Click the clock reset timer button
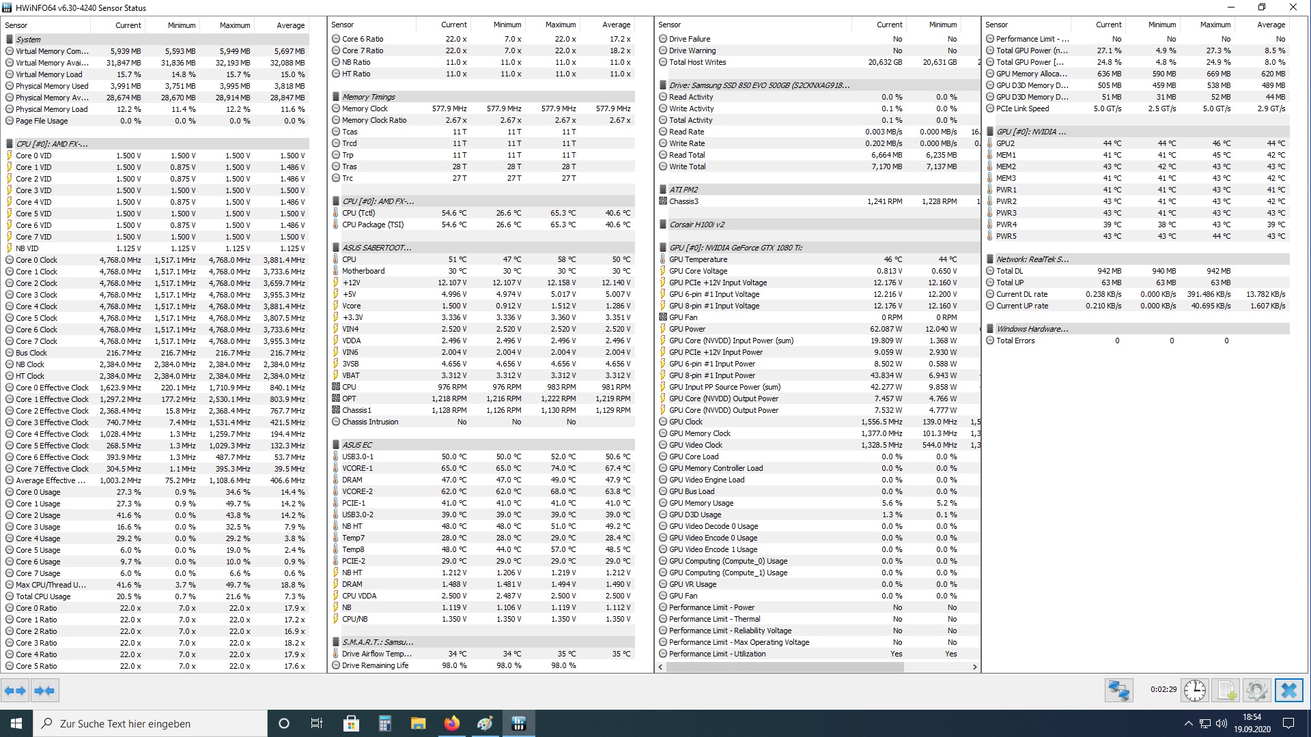 (1194, 691)
